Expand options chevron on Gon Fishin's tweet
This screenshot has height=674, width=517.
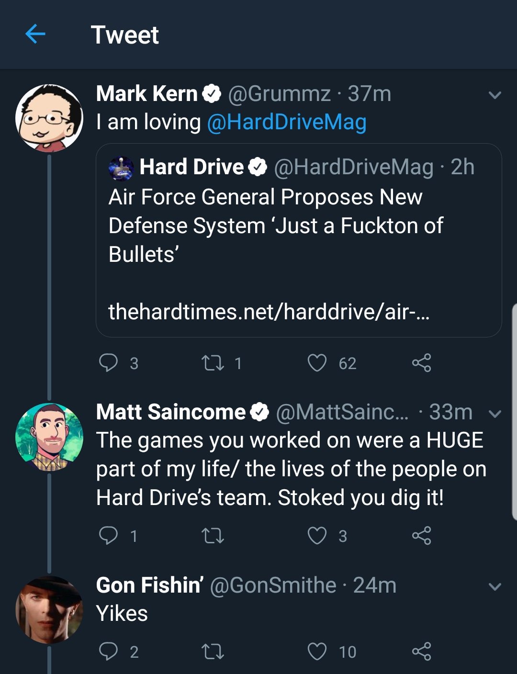[495, 586]
